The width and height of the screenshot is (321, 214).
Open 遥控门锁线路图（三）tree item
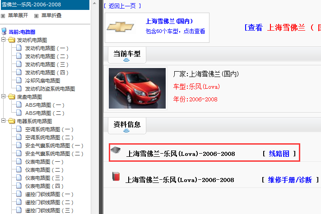tap(49, 210)
